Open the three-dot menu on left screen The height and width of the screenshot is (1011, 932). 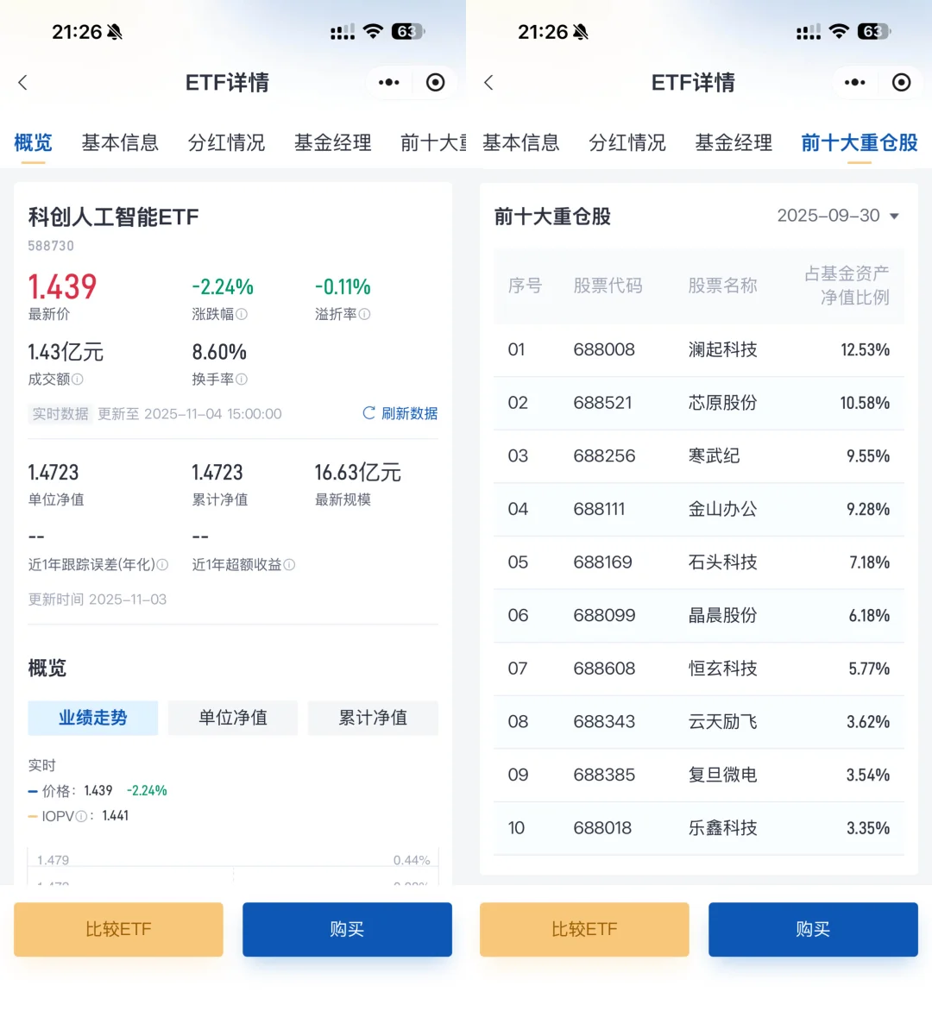[389, 83]
